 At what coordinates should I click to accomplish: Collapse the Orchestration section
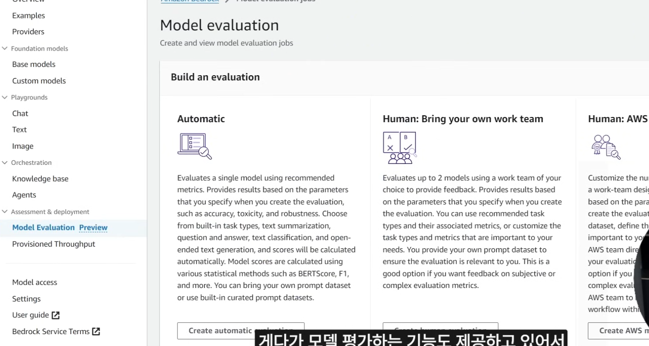click(x=5, y=162)
